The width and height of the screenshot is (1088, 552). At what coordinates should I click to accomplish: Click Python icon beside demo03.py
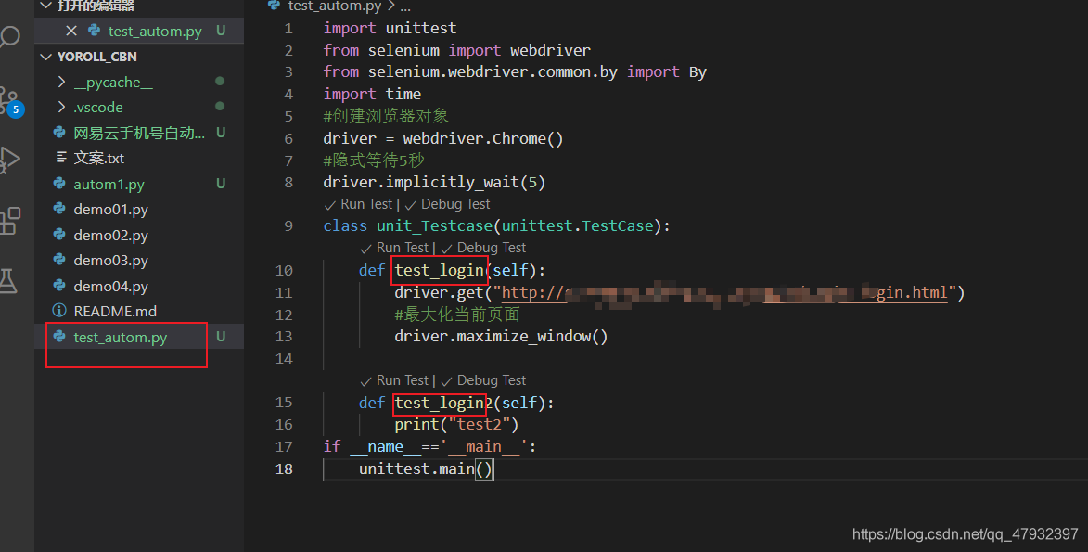point(59,260)
